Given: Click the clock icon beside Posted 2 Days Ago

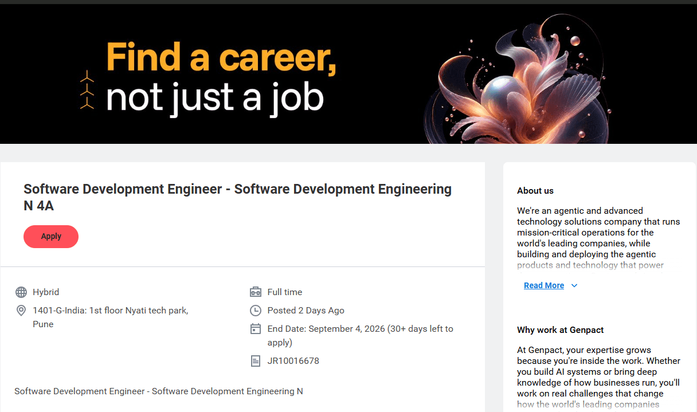Looking at the screenshot, I should (256, 311).
